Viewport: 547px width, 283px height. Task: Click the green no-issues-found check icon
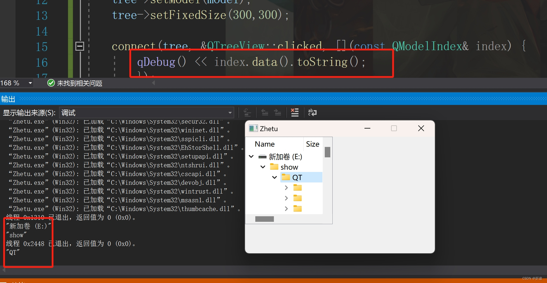click(x=51, y=83)
